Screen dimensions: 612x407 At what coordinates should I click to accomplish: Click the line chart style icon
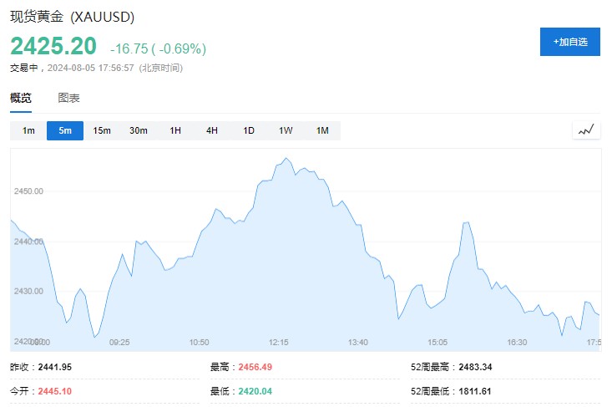tap(586, 130)
